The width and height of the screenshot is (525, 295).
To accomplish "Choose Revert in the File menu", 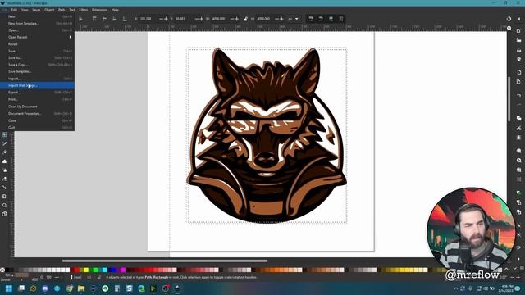I will 37,44.
